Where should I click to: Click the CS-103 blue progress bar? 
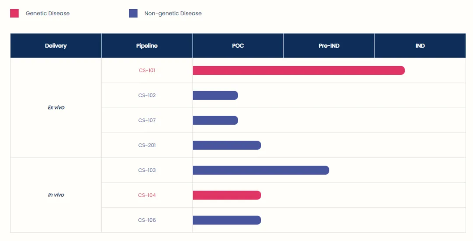[x=261, y=170]
